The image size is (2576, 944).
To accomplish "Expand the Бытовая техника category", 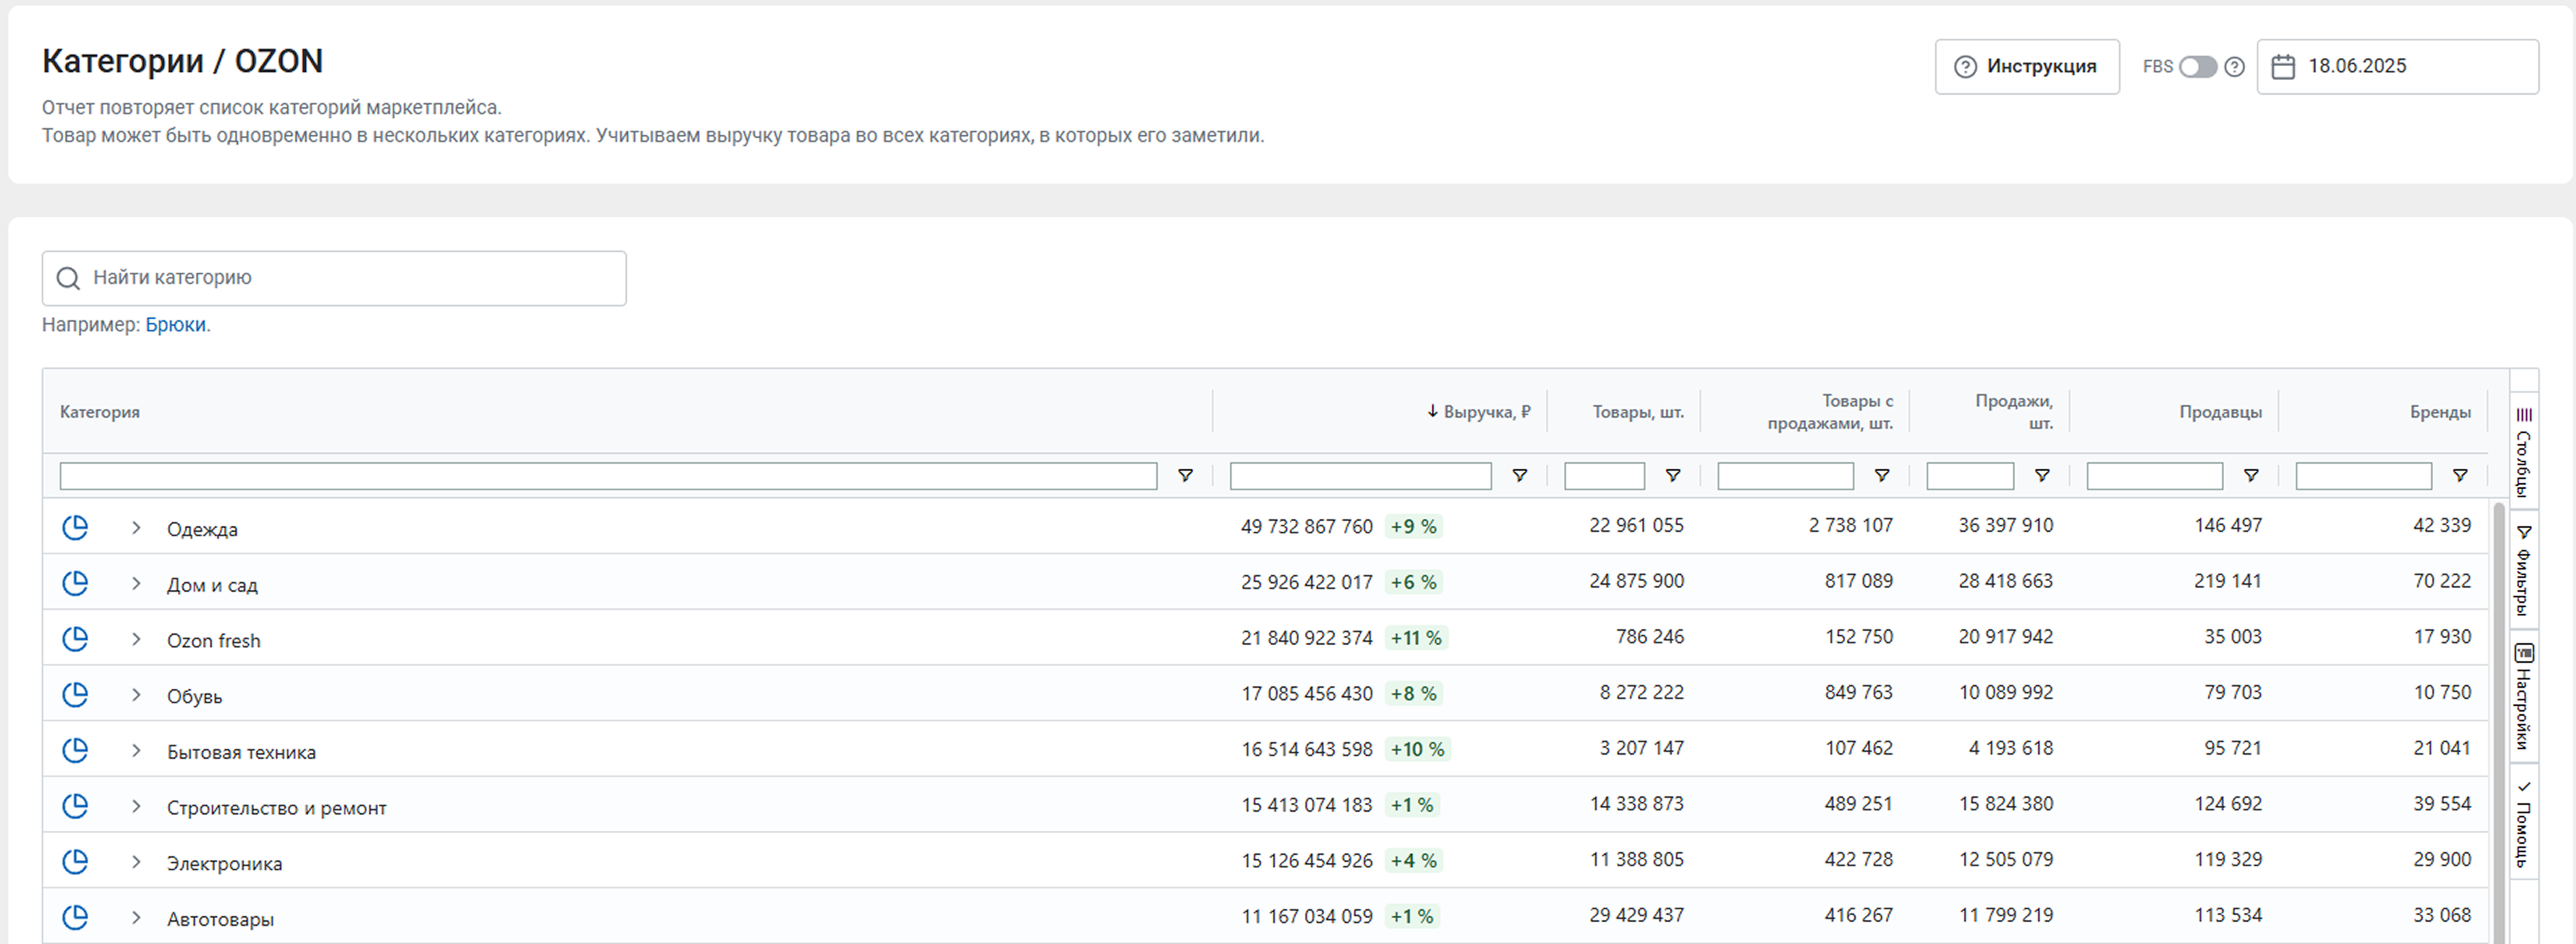I will [136, 750].
